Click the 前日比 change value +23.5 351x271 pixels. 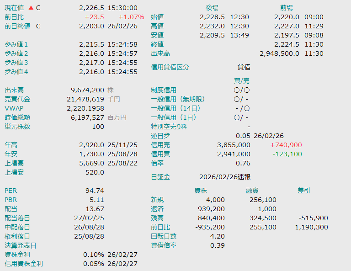click(x=94, y=17)
